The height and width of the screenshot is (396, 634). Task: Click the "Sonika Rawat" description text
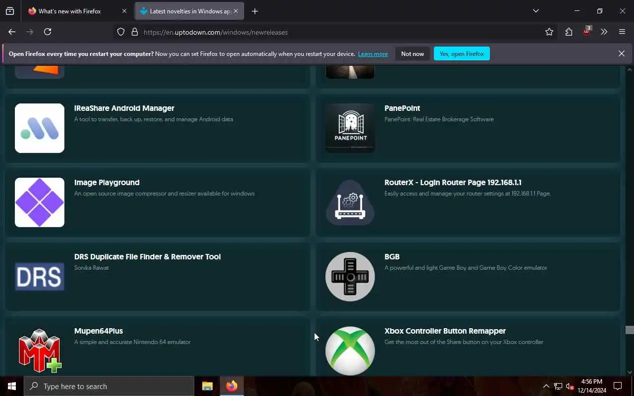pos(92,268)
